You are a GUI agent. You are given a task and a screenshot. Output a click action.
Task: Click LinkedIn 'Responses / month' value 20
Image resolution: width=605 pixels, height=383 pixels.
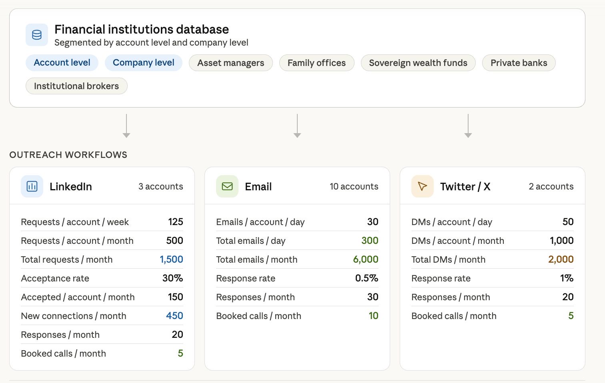[x=177, y=335]
